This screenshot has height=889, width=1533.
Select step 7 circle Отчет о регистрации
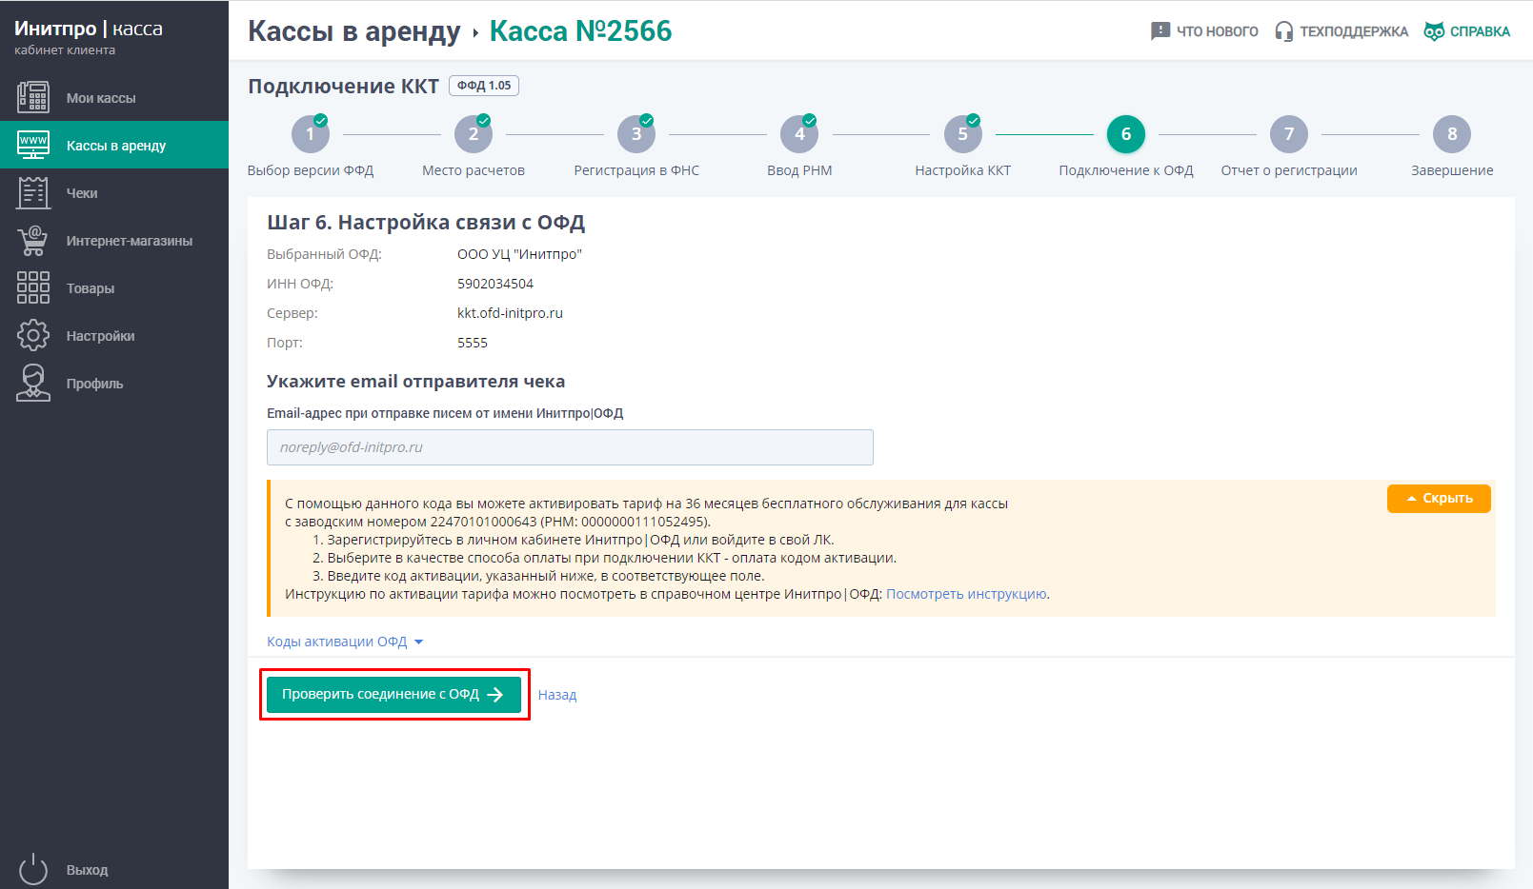(1289, 134)
